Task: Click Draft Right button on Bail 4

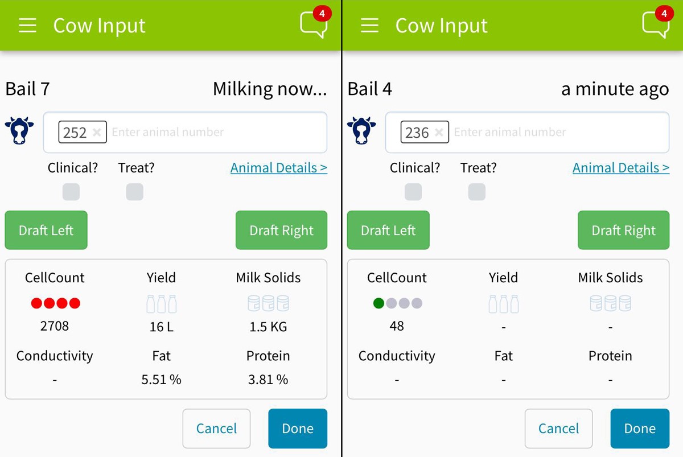Action: (624, 230)
